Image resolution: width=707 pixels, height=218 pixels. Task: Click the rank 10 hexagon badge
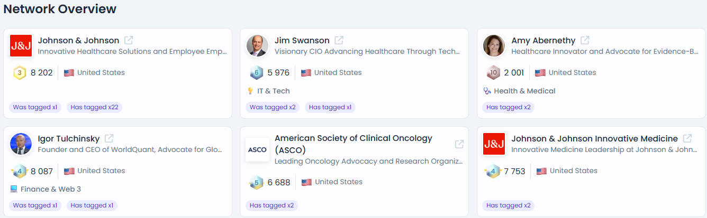click(x=493, y=73)
